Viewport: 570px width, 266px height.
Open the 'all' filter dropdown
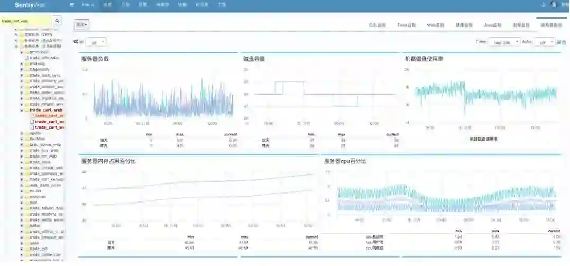pos(96,42)
